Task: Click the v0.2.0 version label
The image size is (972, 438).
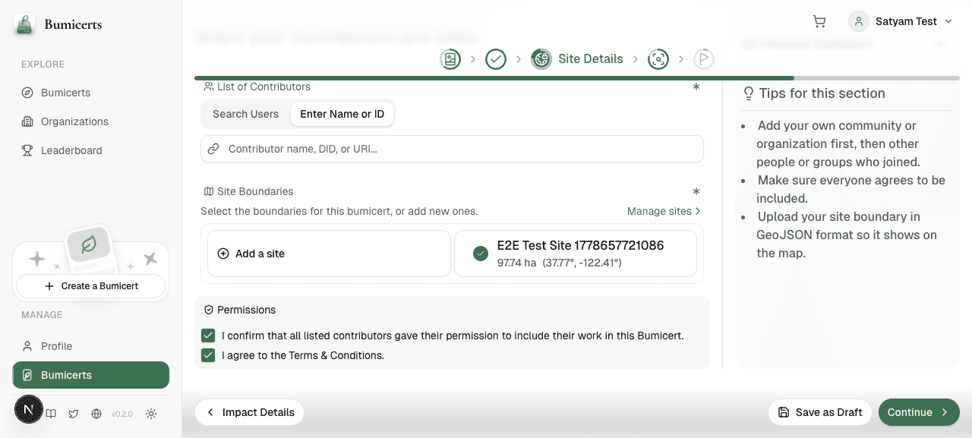Action: [122, 414]
